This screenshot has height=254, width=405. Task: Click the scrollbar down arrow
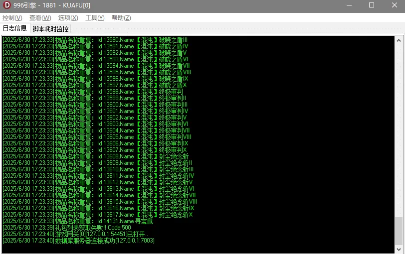click(x=399, y=249)
